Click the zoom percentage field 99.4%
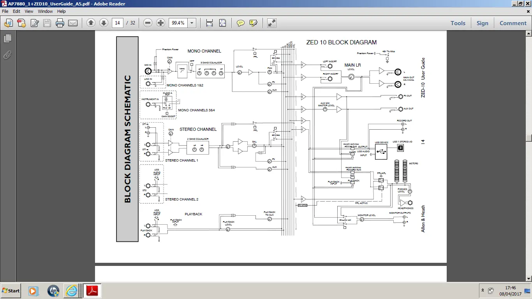 (178, 23)
